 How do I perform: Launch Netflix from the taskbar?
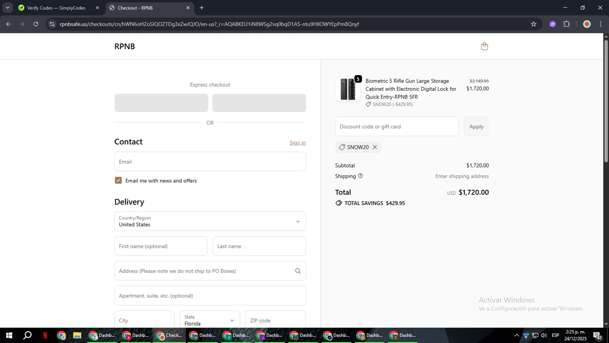[x=45, y=335]
